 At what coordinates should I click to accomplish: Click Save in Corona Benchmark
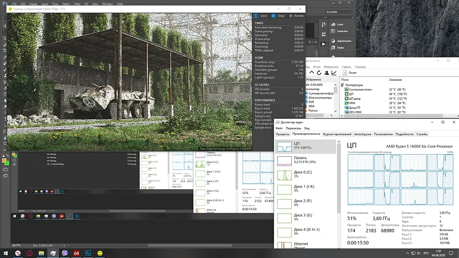point(261,16)
